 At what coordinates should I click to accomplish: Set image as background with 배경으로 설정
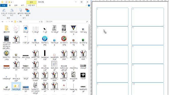click(x=27, y=12)
